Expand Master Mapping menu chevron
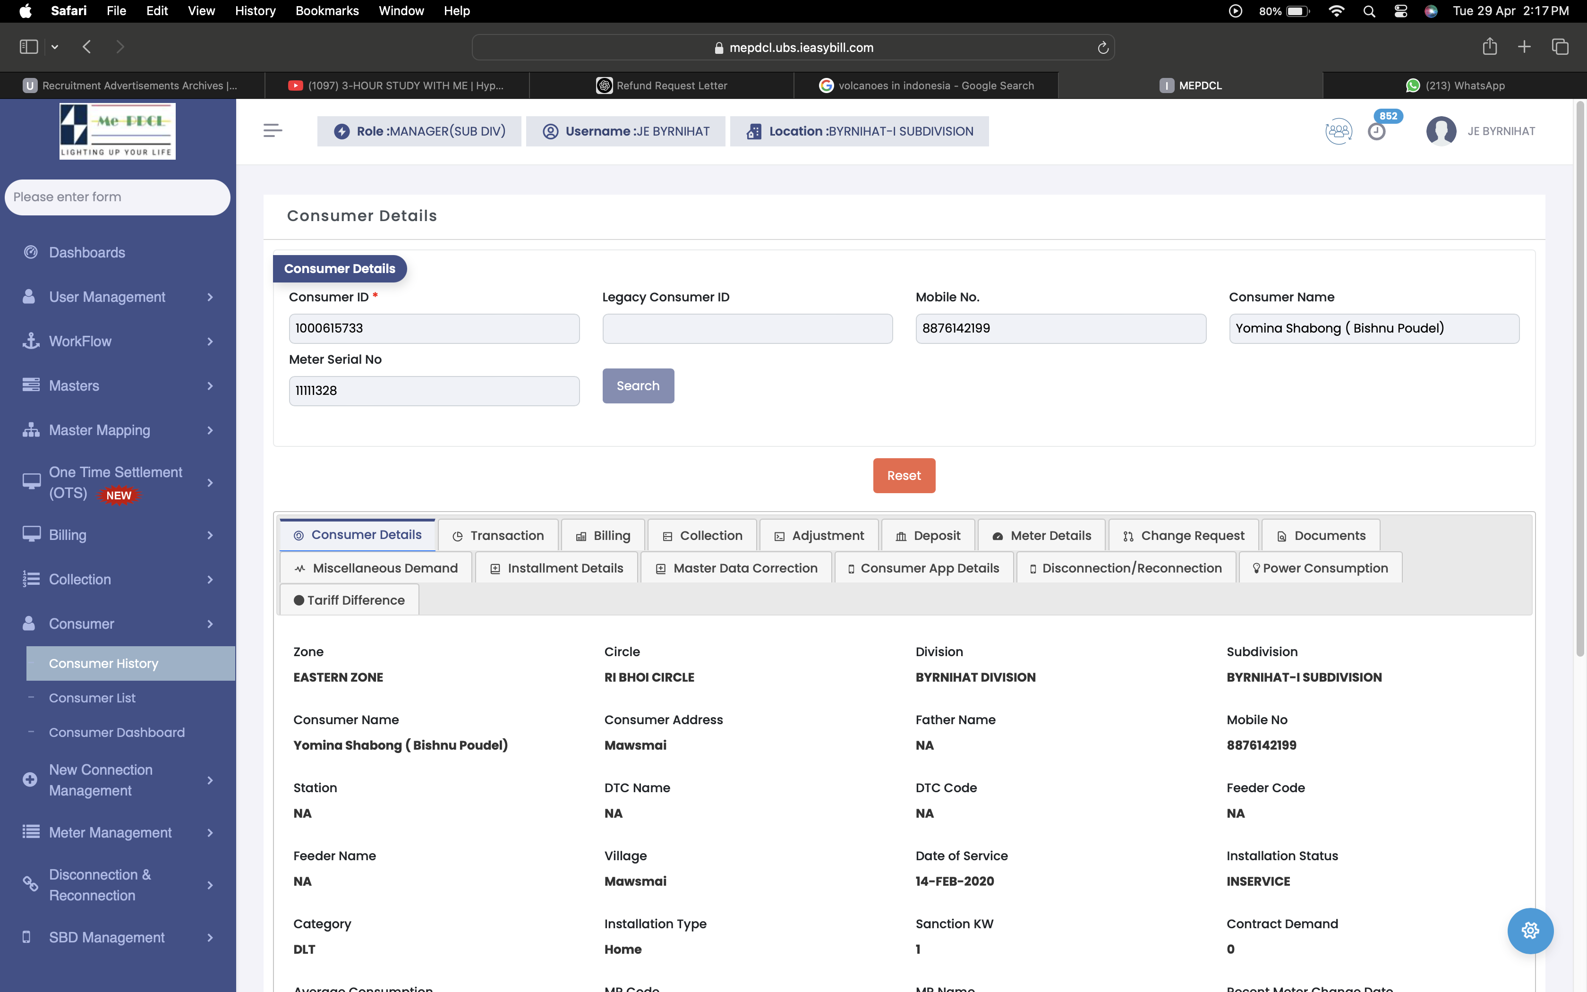Screen dimensions: 1587x992 [x=210, y=430]
